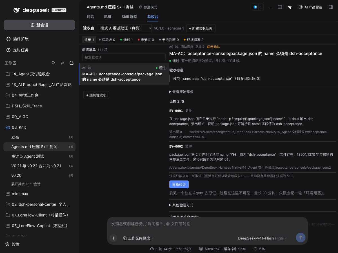Expand the mimimax folder
338x253 pixels.
coord(39,194)
